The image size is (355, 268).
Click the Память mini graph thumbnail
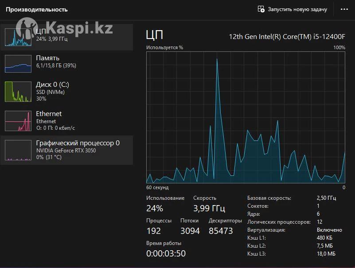point(18,64)
